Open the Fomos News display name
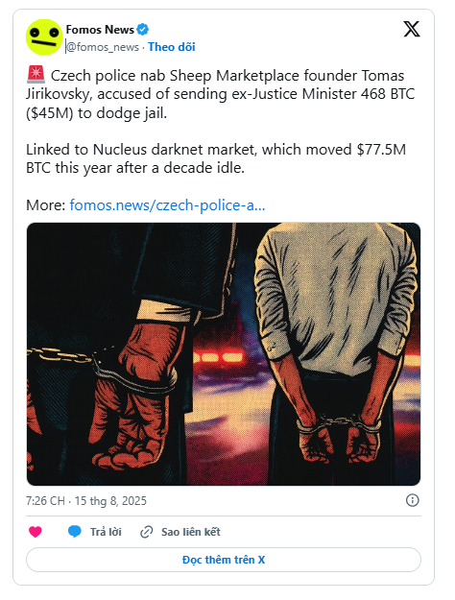The height and width of the screenshot is (600, 455). click(100, 30)
